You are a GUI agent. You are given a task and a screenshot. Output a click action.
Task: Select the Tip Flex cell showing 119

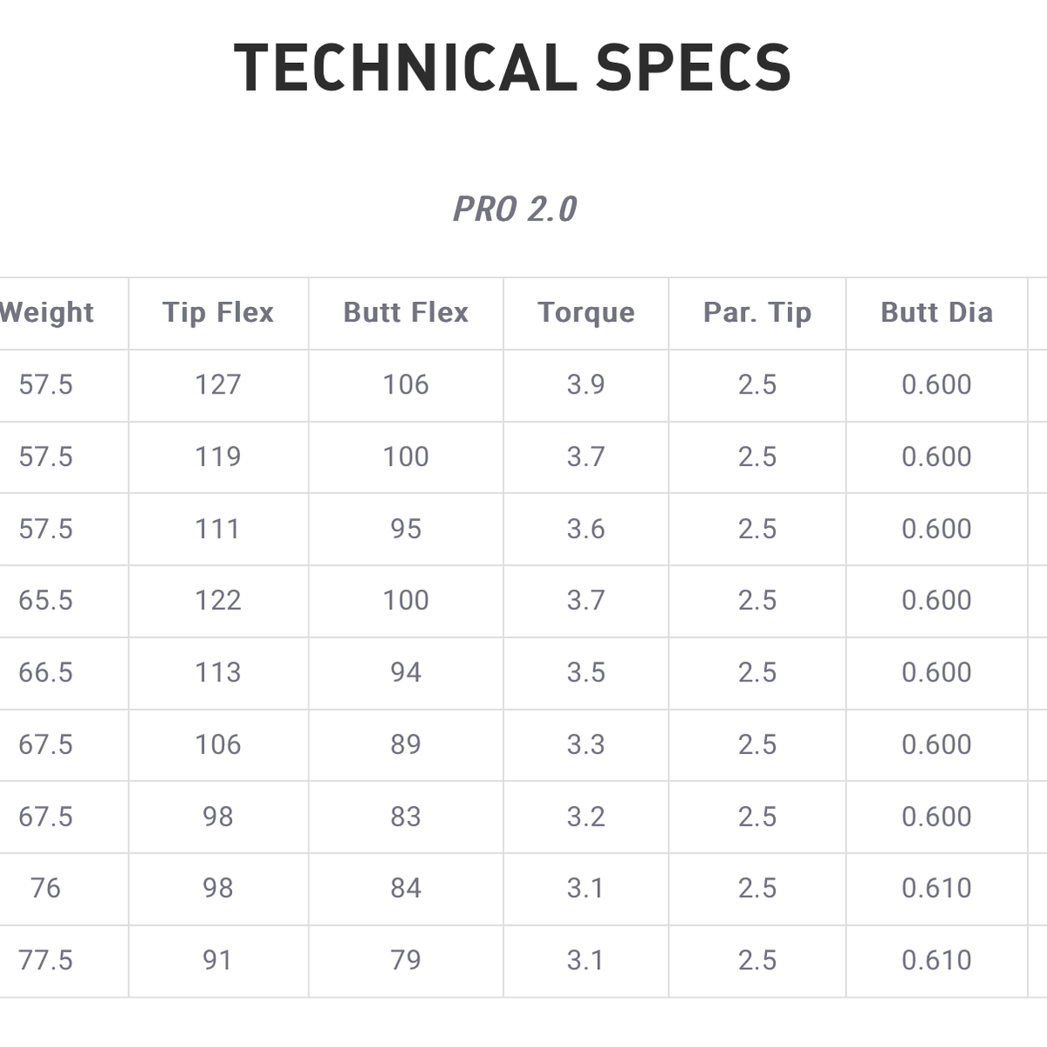pyautogui.click(x=218, y=457)
